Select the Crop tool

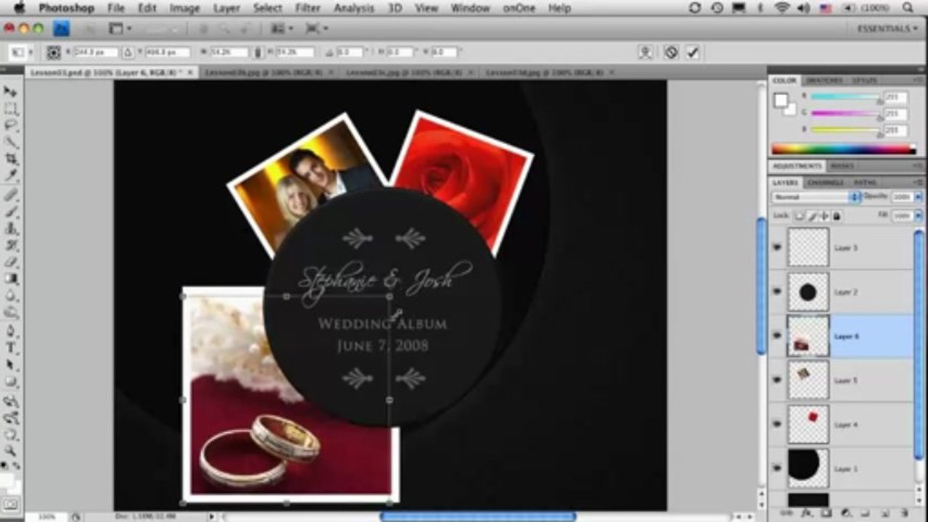coord(11,159)
